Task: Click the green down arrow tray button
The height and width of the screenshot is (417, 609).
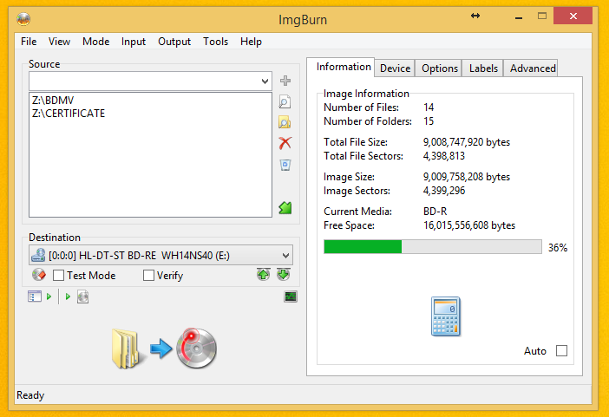Action: click(284, 275)
